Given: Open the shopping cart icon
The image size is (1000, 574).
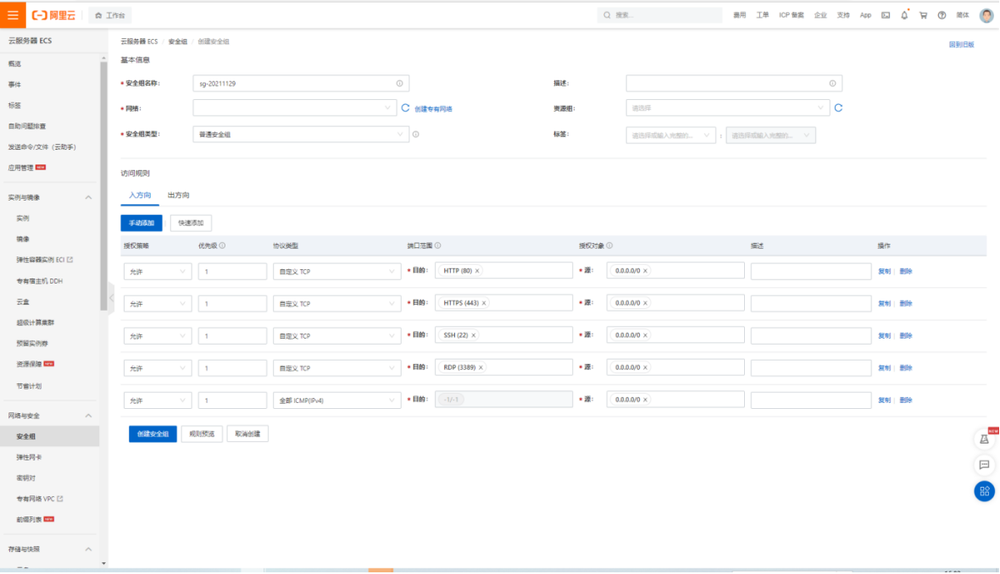Looking at the screenshot, I should pos(923,15).
